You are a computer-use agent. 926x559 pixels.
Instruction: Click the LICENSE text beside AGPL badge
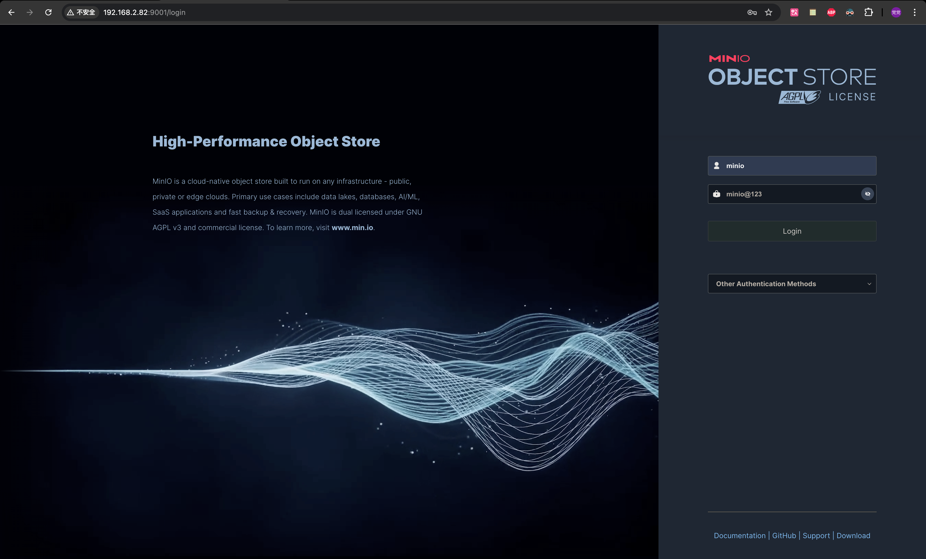pos(852,97)
